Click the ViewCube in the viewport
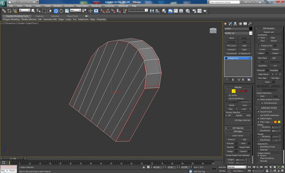This screenshot has height=173, width=285. [213, 31]
